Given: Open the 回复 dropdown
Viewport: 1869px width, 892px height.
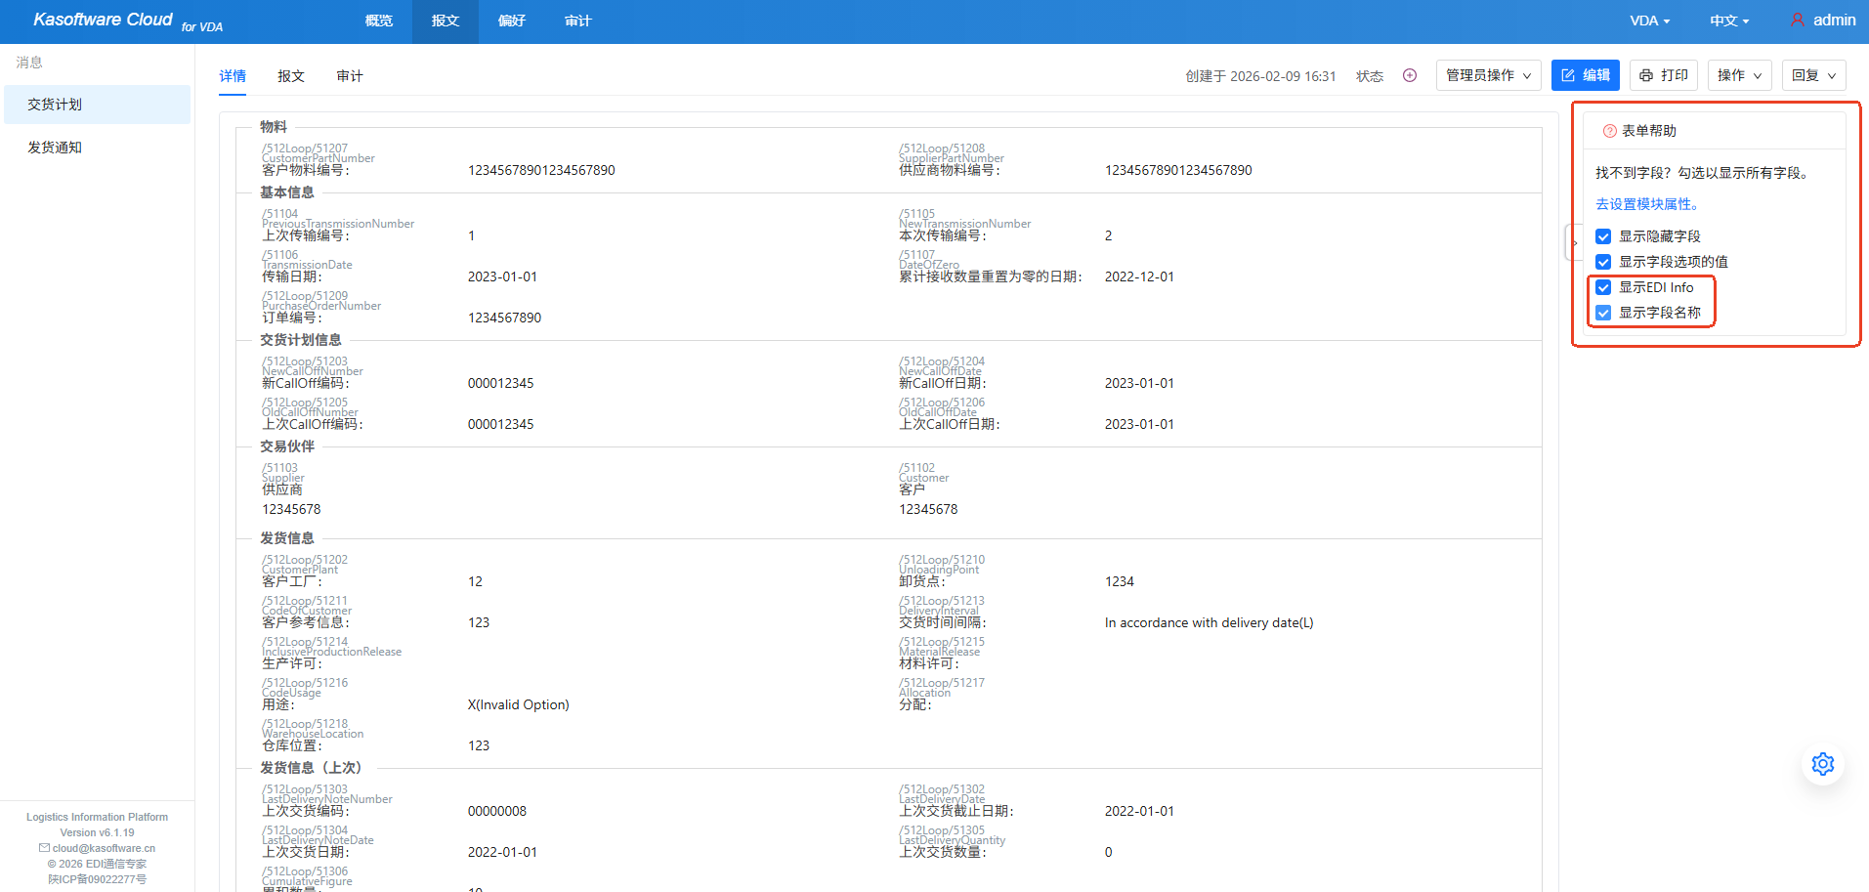Looking at the screenshot, I should [x=1813, y=75].
